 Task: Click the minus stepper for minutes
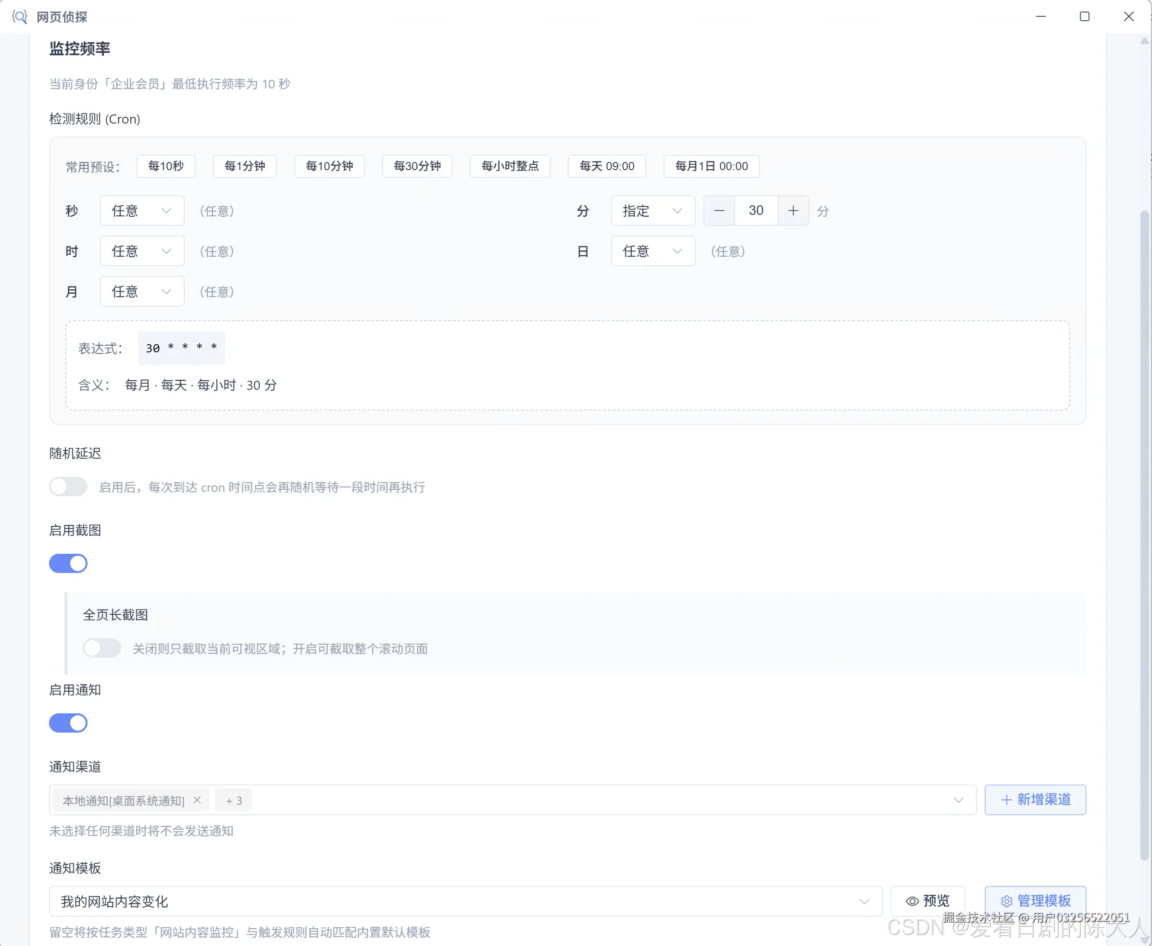click(x=719, y=211)
